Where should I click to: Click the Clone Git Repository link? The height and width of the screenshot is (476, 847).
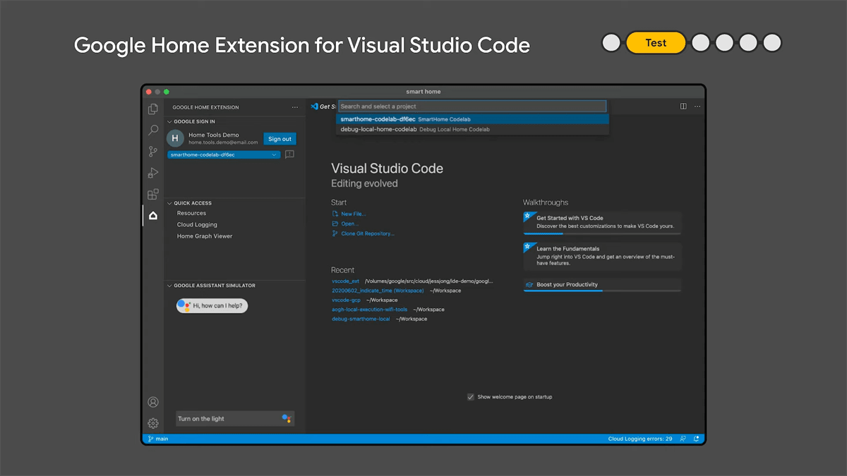(368, 233)
